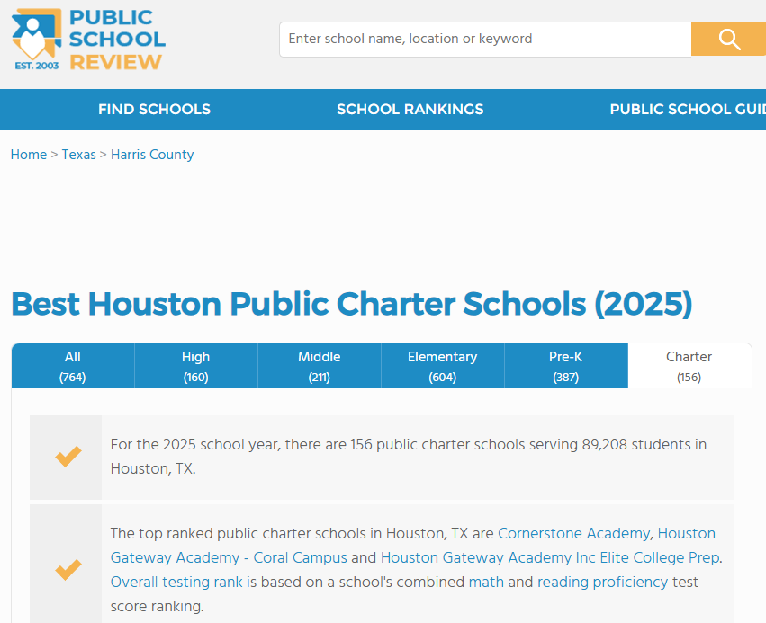The width and height of the screenshot is (766, 623).
Task: Select the Pre-K (387) tab
Action: pyautogui.click(x=565, y=366)
